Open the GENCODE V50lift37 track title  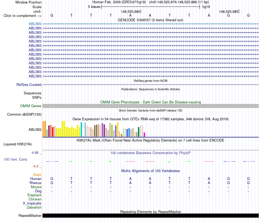pyautogui.click(x=150, y=20)
